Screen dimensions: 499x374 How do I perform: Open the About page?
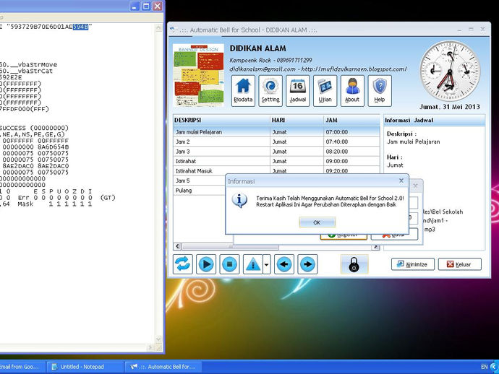[352, 90]
